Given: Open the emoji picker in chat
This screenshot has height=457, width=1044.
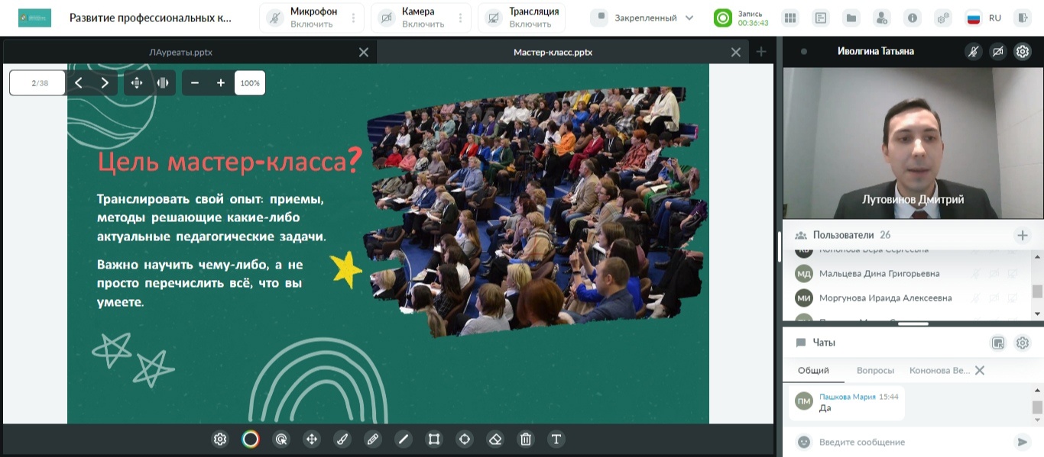Looking at the screenshot, I should pos(803,442).
